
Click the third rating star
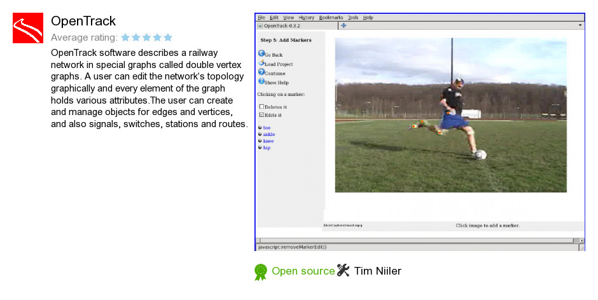(147, 37)
